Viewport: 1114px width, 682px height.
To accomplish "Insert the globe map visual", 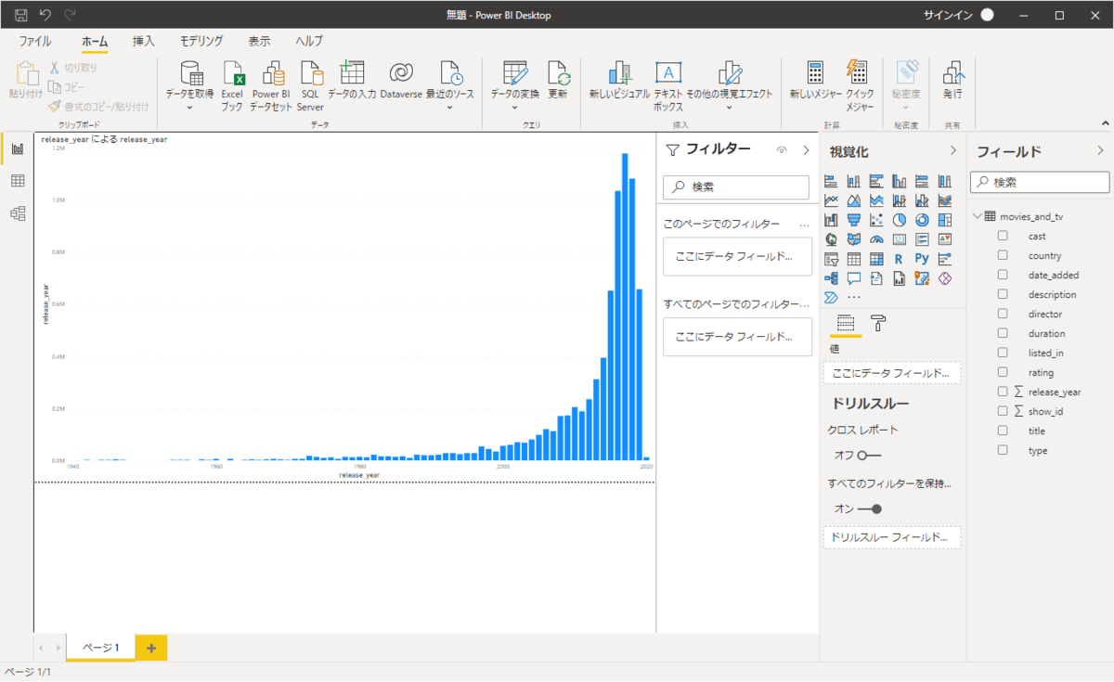I will coord(831,239).
